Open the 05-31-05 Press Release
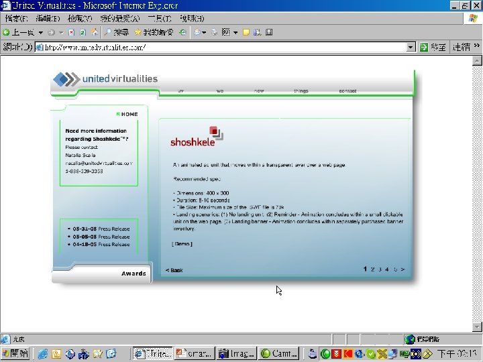Image resolution: width=483 pixels, height=362 pixels. [101, 229]
